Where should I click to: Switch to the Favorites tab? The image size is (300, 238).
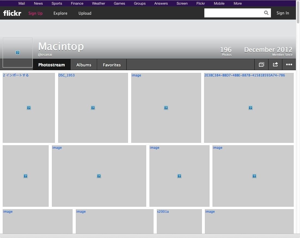coord(112,65)
